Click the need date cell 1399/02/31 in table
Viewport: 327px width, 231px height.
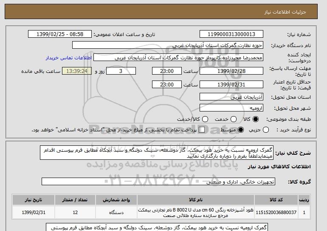34,212
